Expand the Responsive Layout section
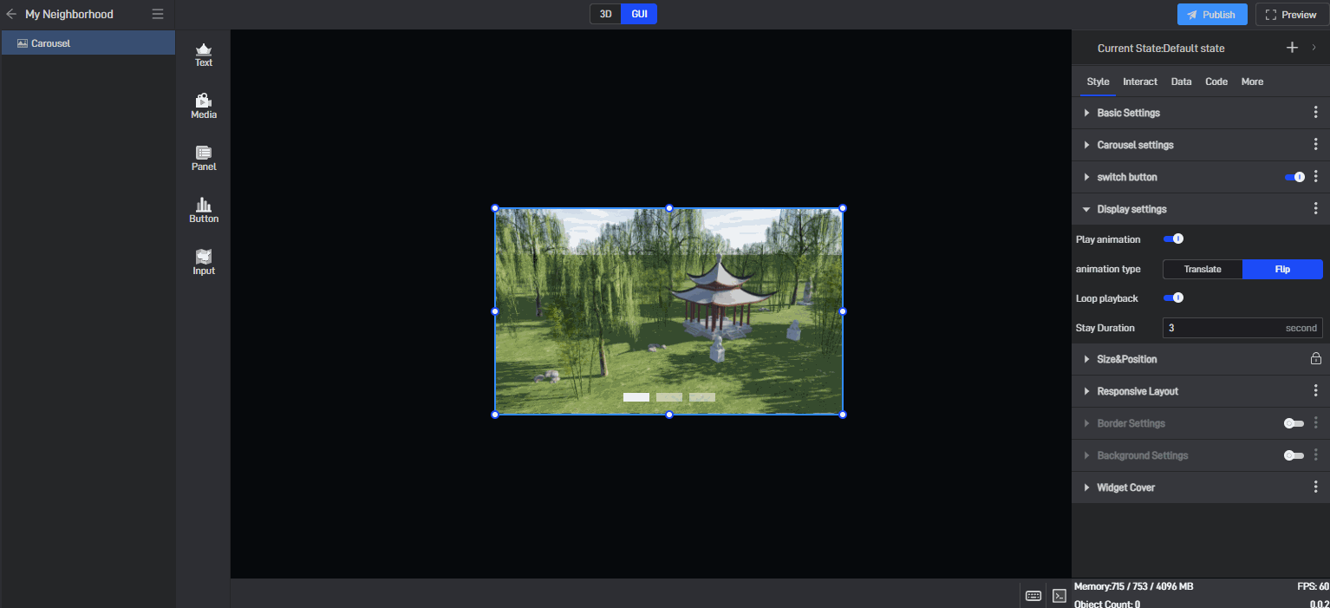The height and width of the screenshot is (608, 1330). (1086, 391)
